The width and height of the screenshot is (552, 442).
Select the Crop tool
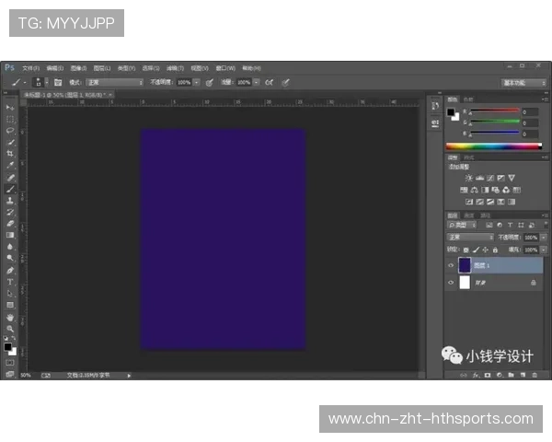(11, 154)
